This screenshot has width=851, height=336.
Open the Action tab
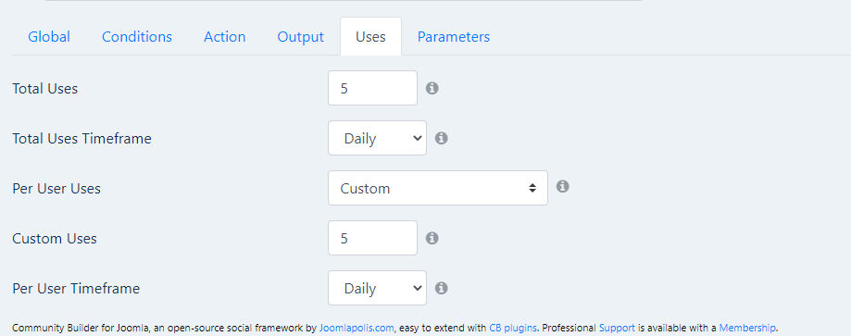[225, 36]
